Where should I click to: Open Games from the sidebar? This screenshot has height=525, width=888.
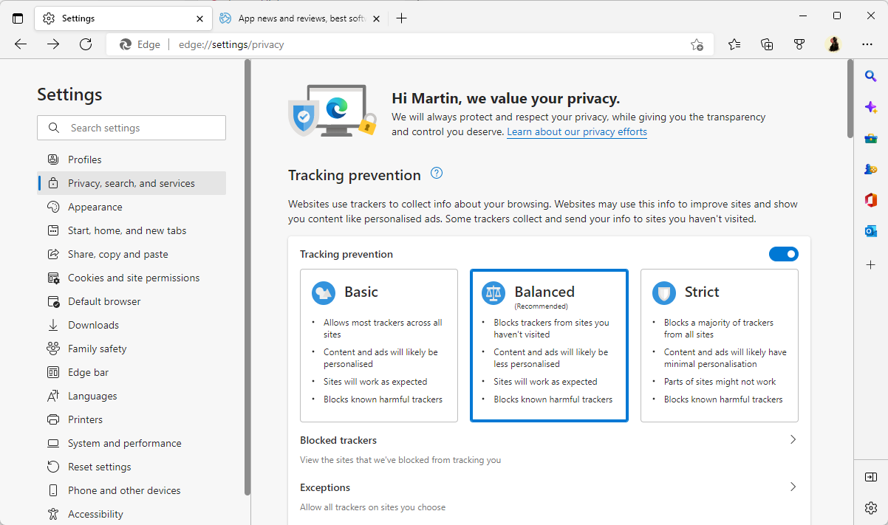point(870,168)
